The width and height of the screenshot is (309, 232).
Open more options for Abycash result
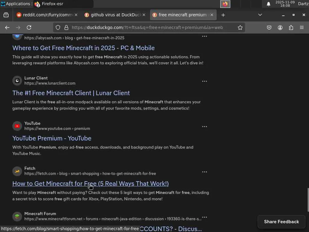coord(204,36)
